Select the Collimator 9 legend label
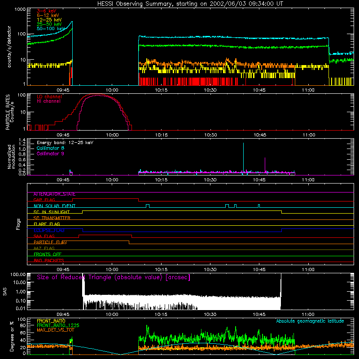The width and height of the screenshot is (359, 359). click(x=50, y=153)
